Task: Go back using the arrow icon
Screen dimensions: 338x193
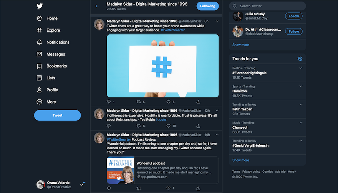Action: (97, 6)
